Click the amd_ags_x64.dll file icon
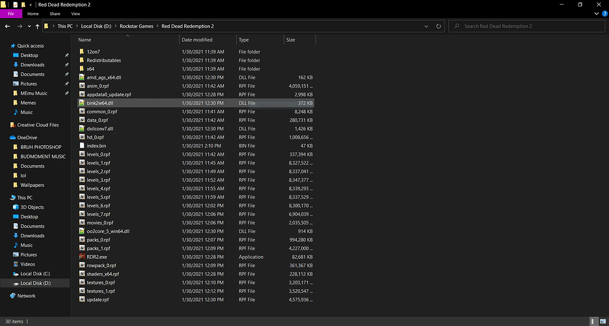 click(x=82, y=77)
